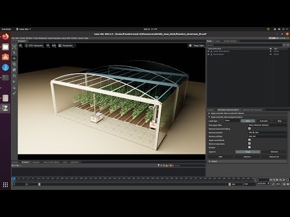This screenshot has width=290, height=217.
Task: Collapse second Apply semantic data section
Action: [x=209, y=117]
